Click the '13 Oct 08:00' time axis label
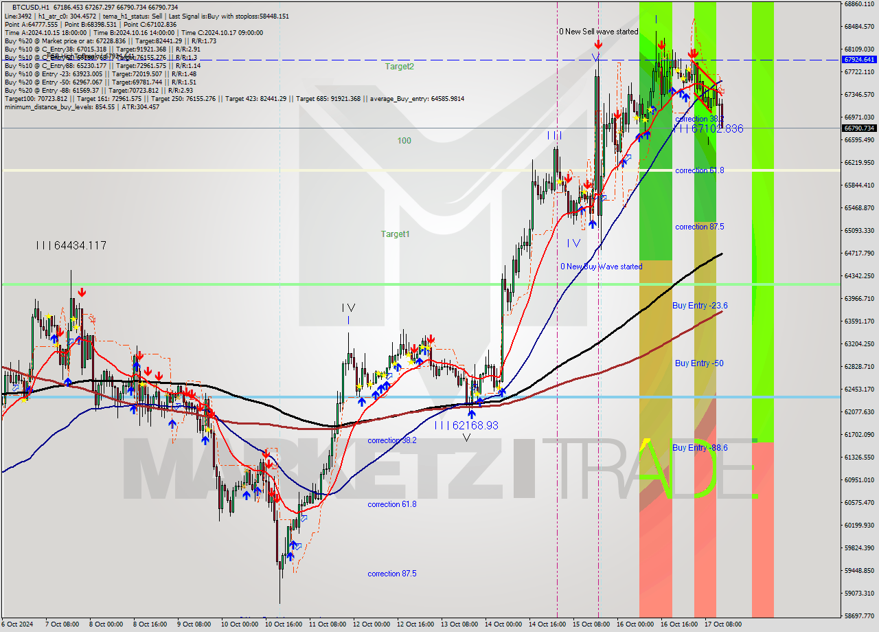 459,624
